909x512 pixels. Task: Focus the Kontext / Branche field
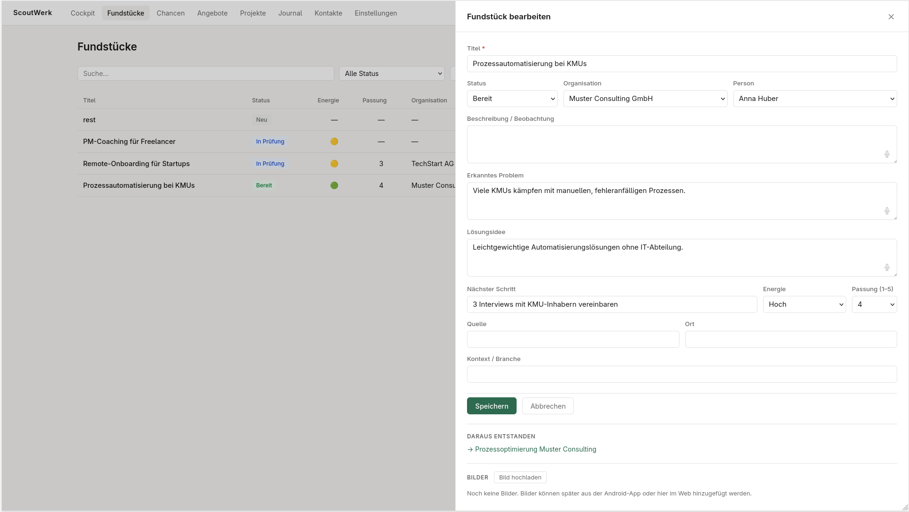(x=682, y=374)
